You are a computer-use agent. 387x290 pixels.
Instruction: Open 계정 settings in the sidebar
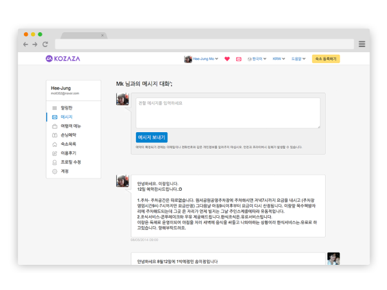point(64,171)
